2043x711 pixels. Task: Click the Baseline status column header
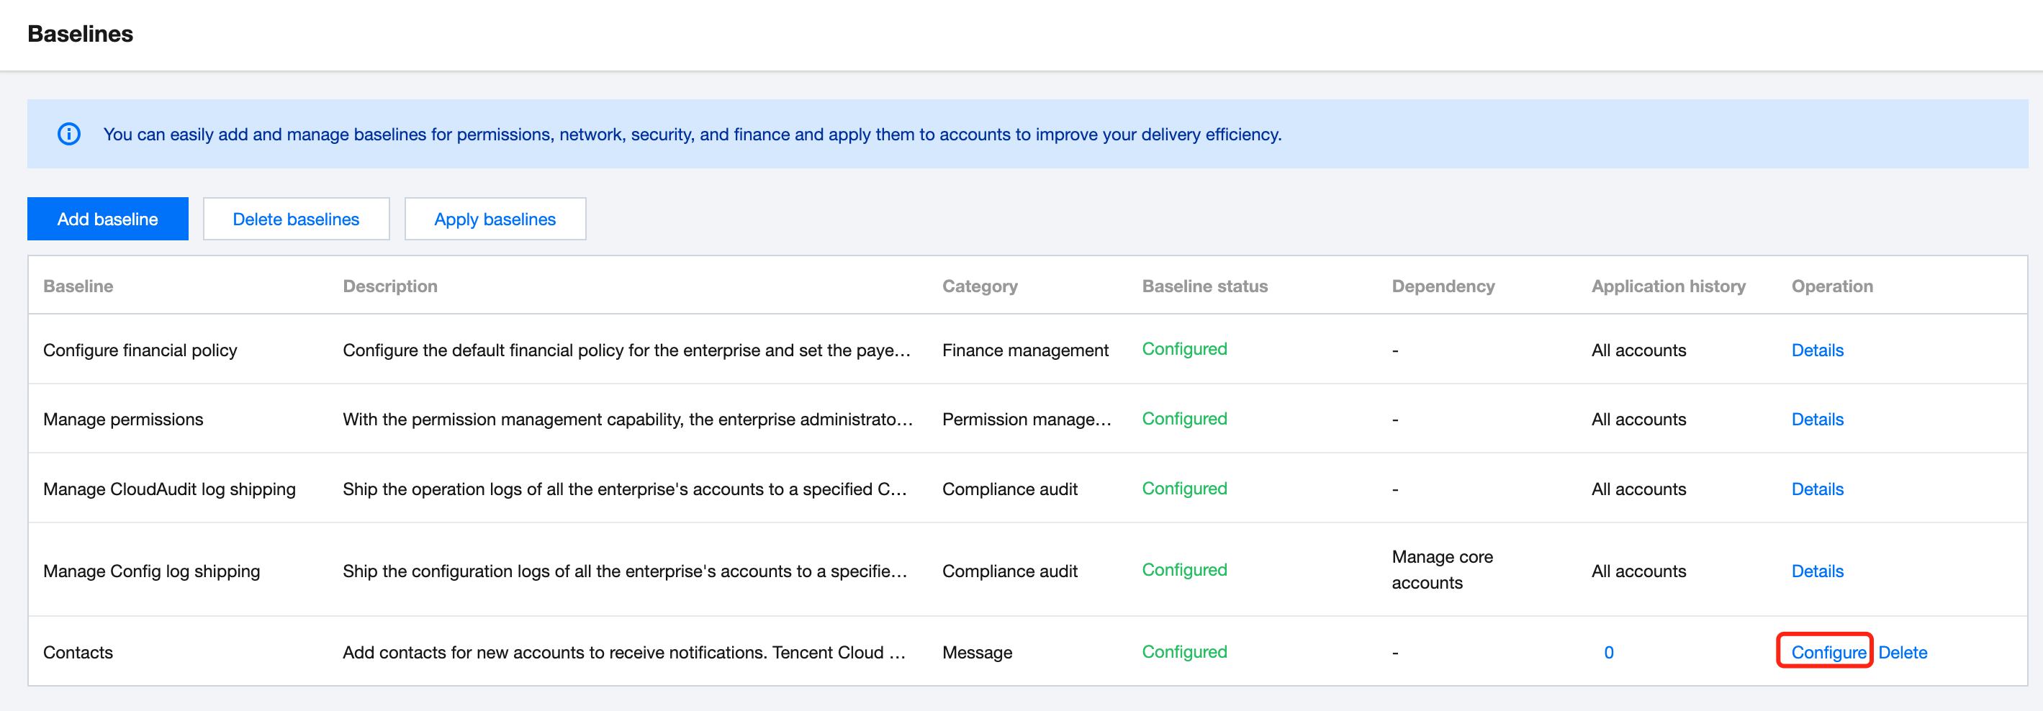(x=1204, y=286)
